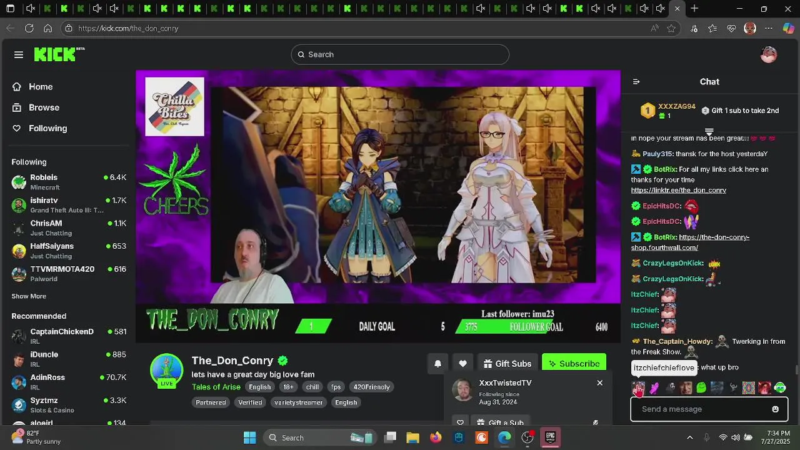Image resolution: width=800 pixels, height=450 pixels.
Task: Click the Read aloud icon in address bar
Action: tap(654, 28)
